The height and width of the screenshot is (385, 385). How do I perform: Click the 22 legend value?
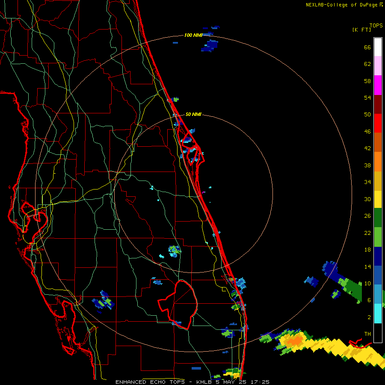(367, 233)
